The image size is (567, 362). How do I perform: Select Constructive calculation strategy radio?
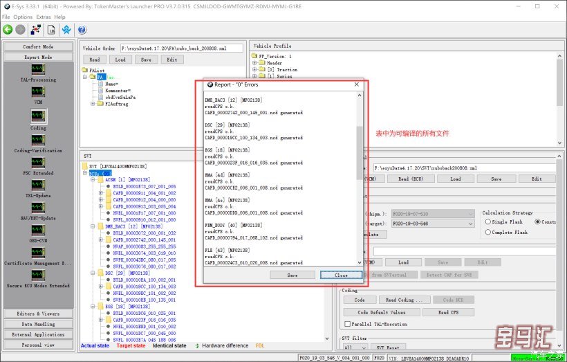click(537, 221)
